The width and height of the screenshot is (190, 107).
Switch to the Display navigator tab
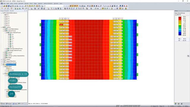pos(9,104)
